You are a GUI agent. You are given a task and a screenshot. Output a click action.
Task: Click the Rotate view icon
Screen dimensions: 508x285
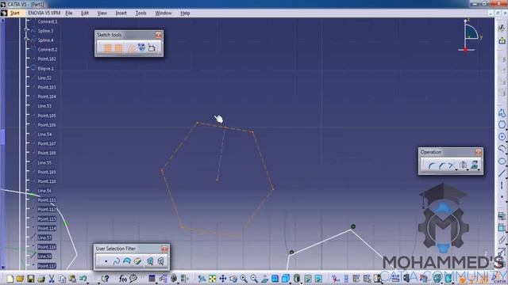233,279
